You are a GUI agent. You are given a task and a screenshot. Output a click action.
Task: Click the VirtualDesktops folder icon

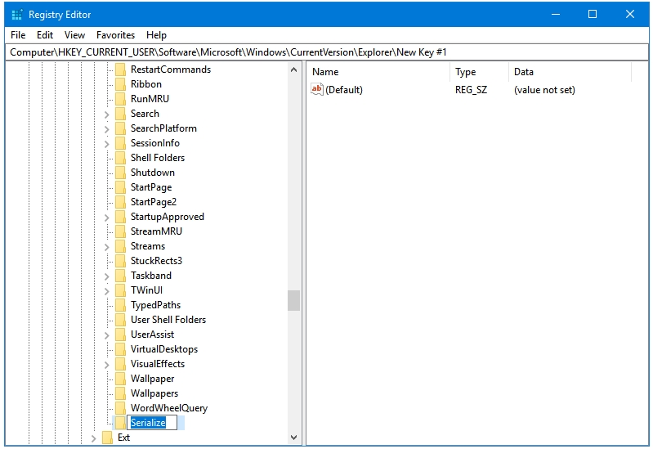click(120, 349)
